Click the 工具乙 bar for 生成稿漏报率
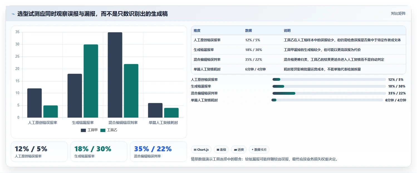The width and height of the screenshot is (417, 173). [91, 81]
